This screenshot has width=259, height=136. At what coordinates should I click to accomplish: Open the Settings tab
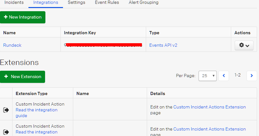(x=76, y=3)
